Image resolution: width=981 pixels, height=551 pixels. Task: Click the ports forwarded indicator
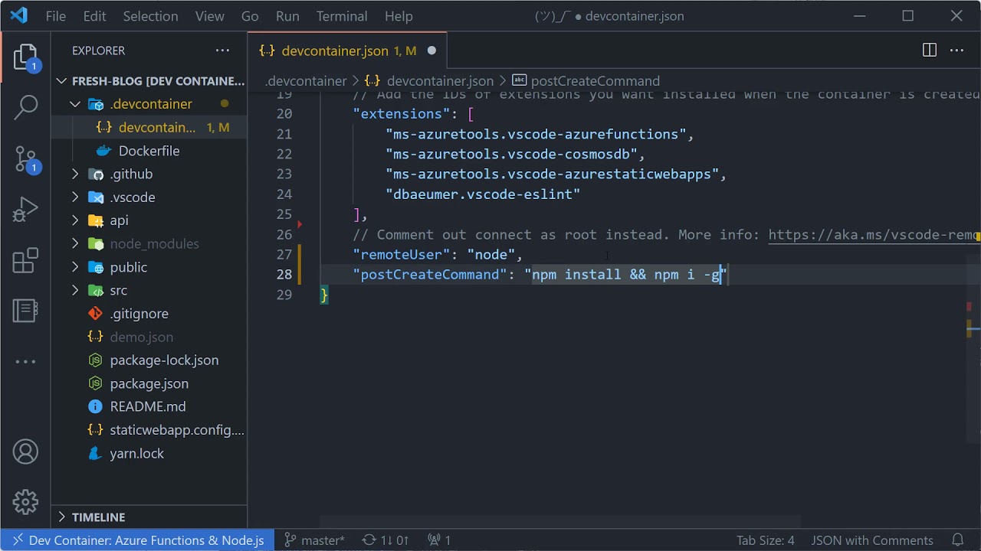tap(439, 540)
